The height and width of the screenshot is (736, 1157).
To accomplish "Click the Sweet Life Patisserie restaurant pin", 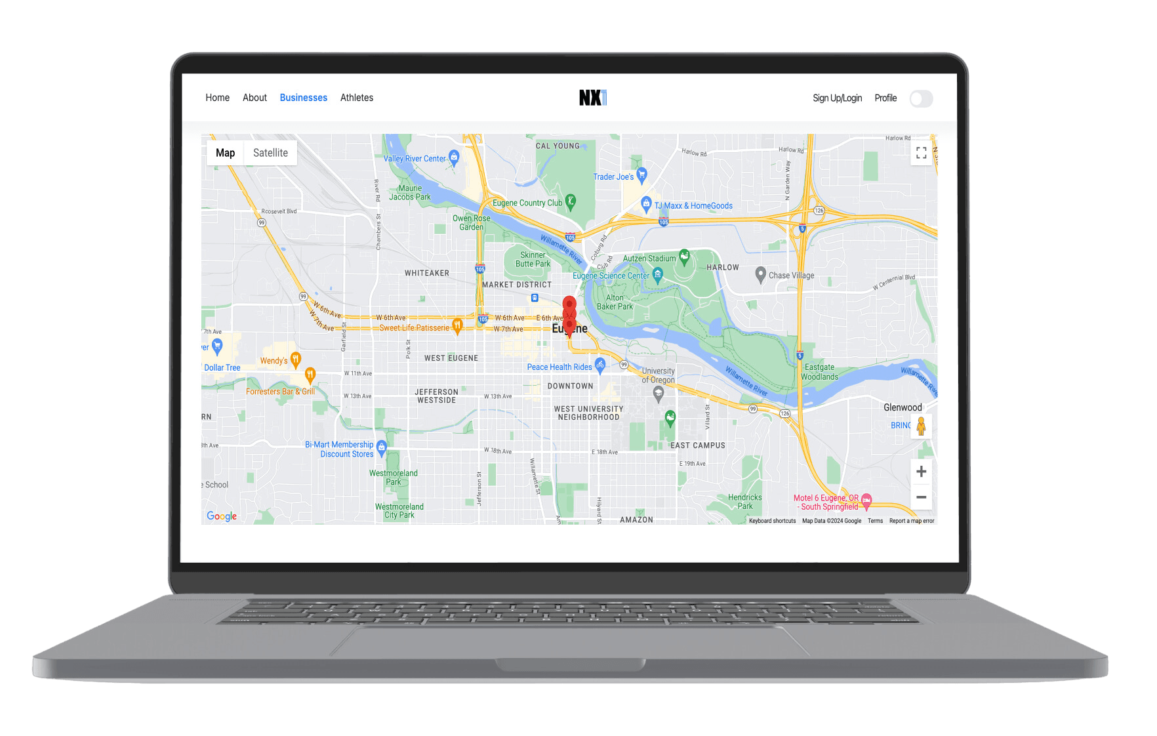I will click(x=457, y=326).
